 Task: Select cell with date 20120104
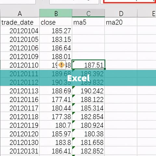pos(20,31)
